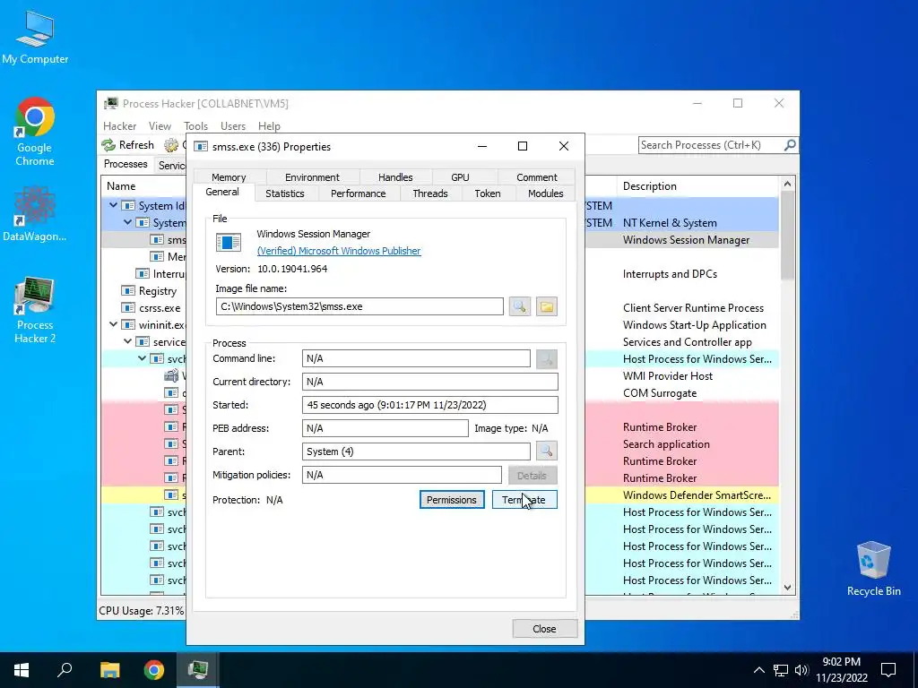Click the gear options icon in Process Hacker toolbar
918x688 pixels.
pos(171,144)
